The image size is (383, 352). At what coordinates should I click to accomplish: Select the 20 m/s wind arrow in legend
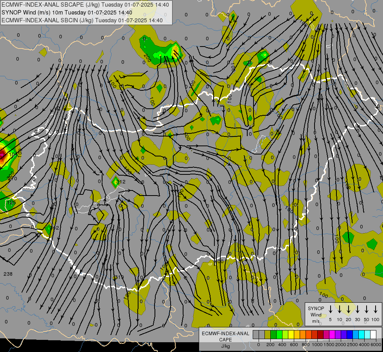click(349, 309)
